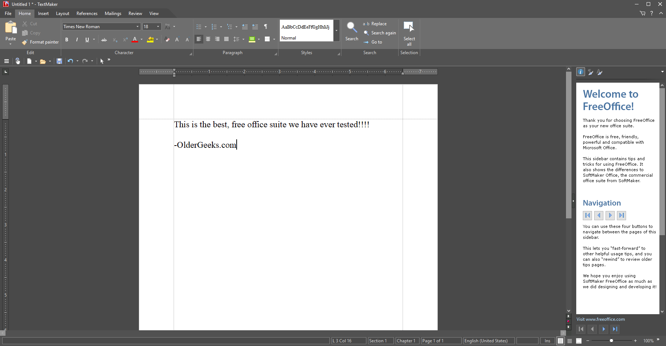This screenshot has height=346, width=666.
Task: Click the English (United States) language field
Action: coord(489,341)
